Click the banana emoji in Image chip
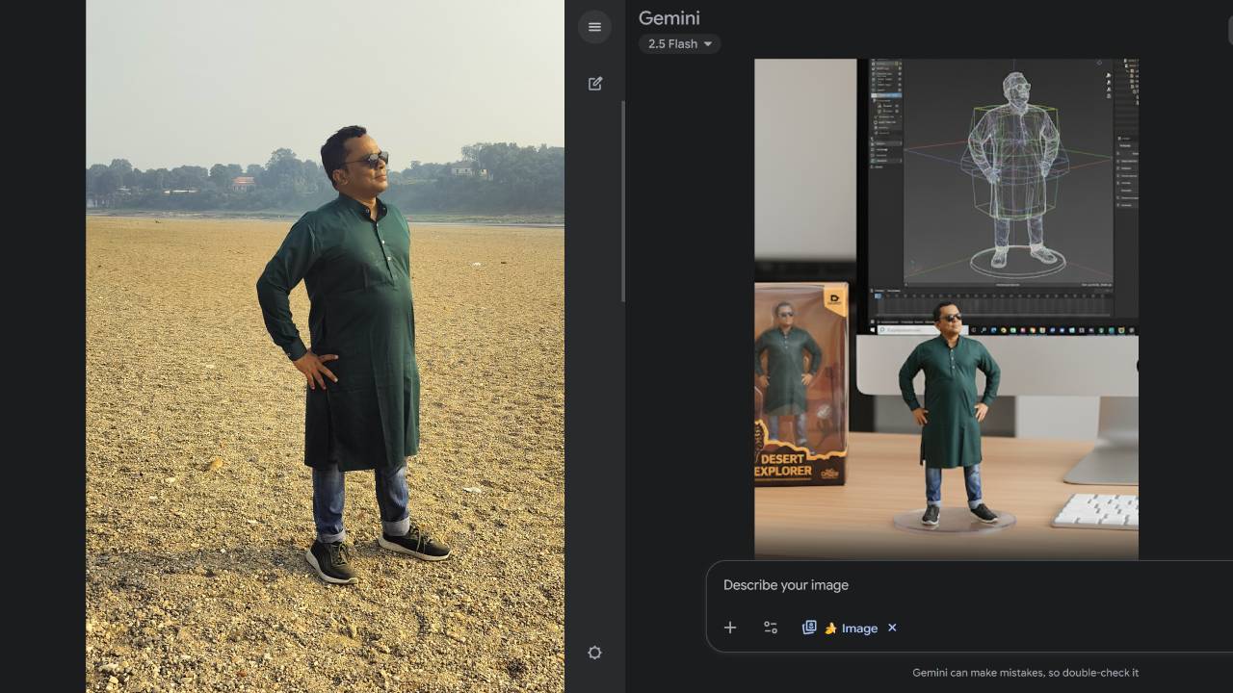1233x693 pixels. point(830,629)
